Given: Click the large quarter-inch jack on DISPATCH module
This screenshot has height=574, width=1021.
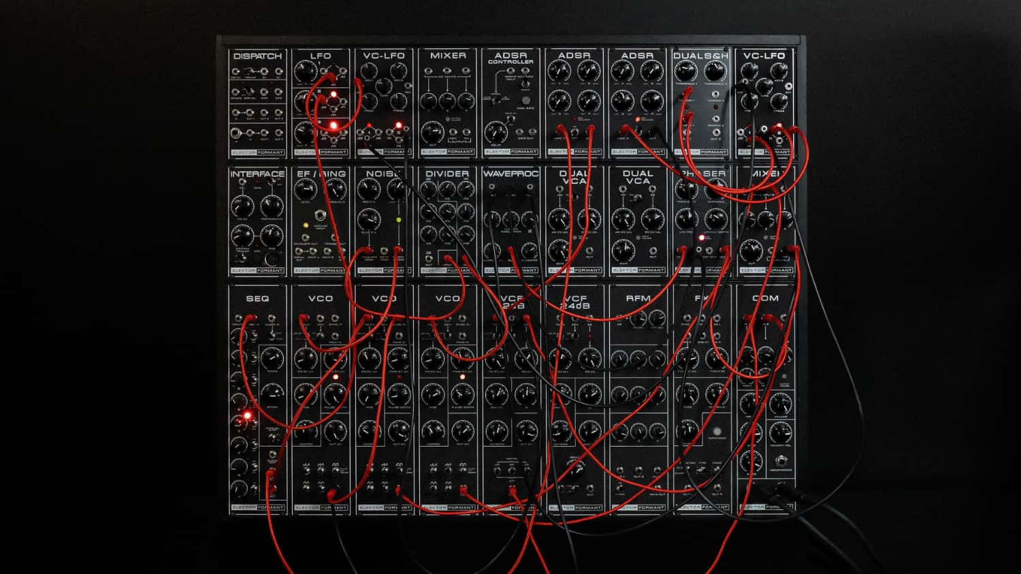Looking at the screenshot, I should (237, 133).
